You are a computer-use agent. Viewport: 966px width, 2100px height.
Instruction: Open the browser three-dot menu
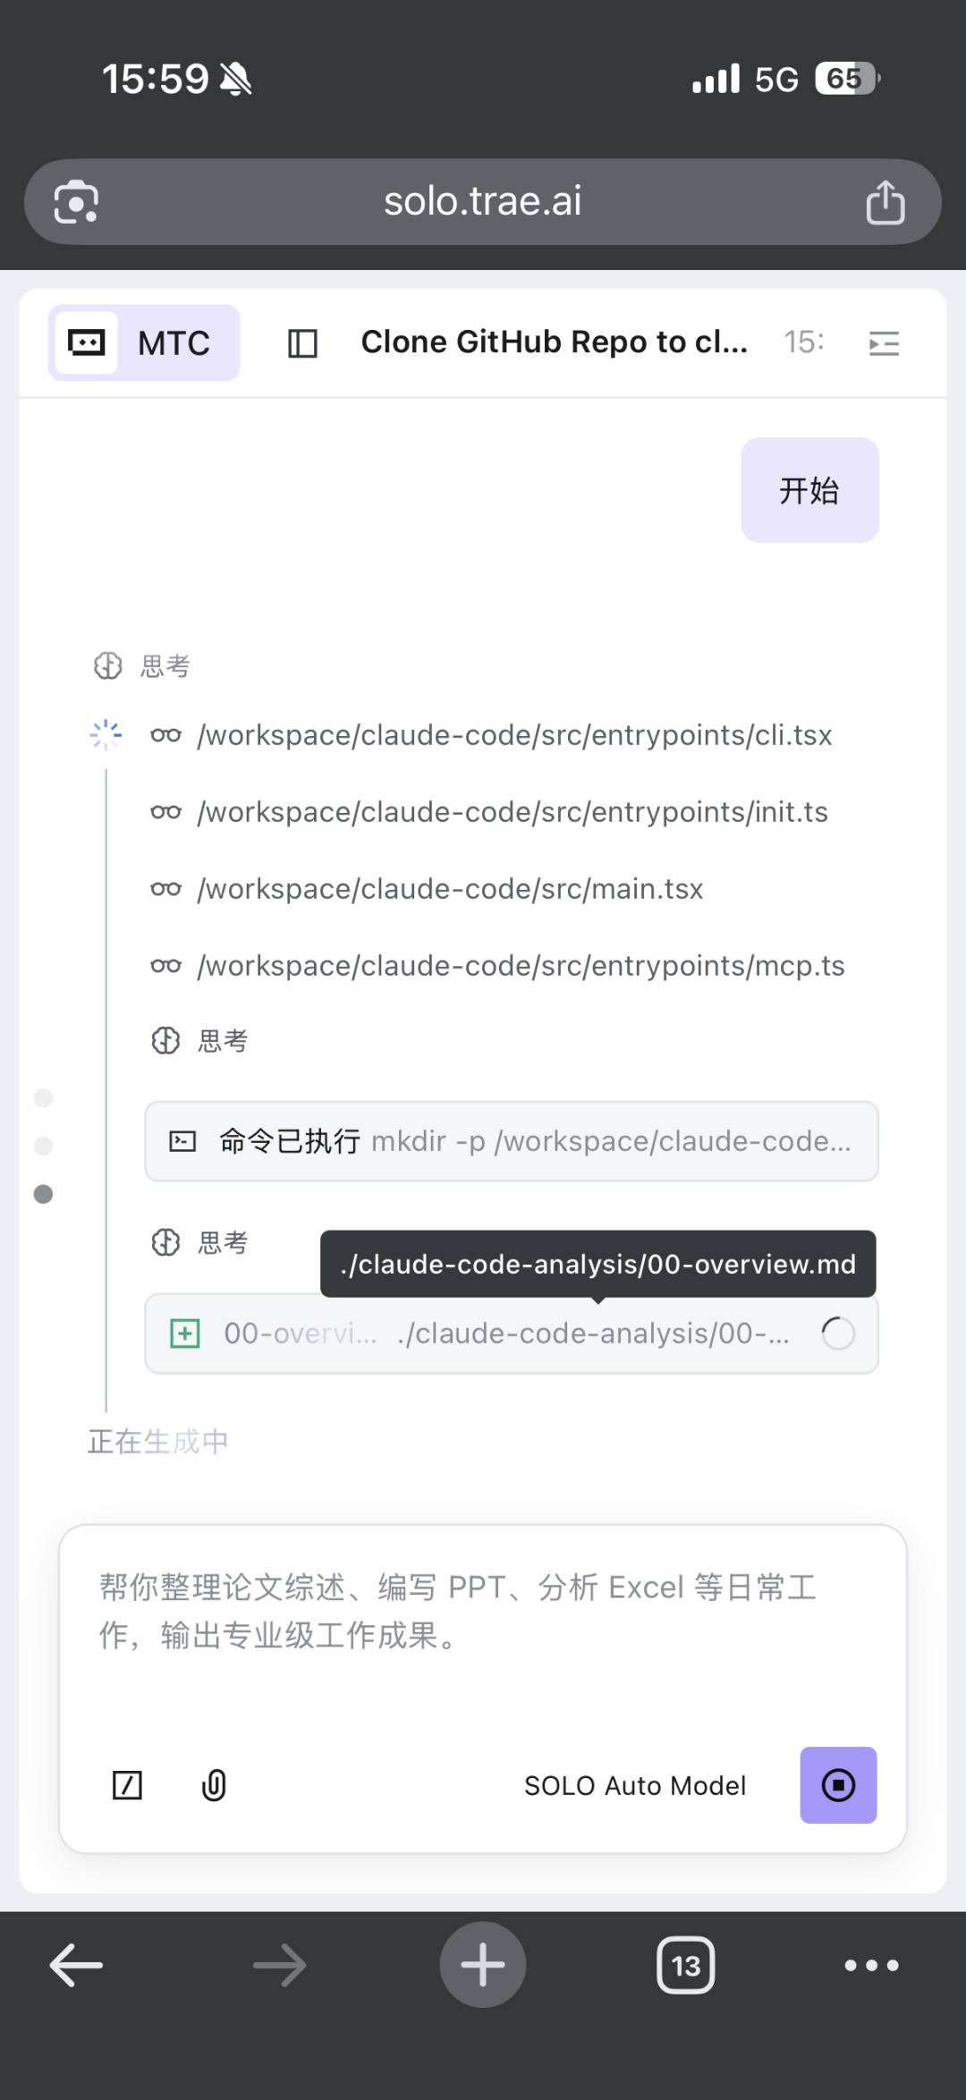click(872, 1965)
